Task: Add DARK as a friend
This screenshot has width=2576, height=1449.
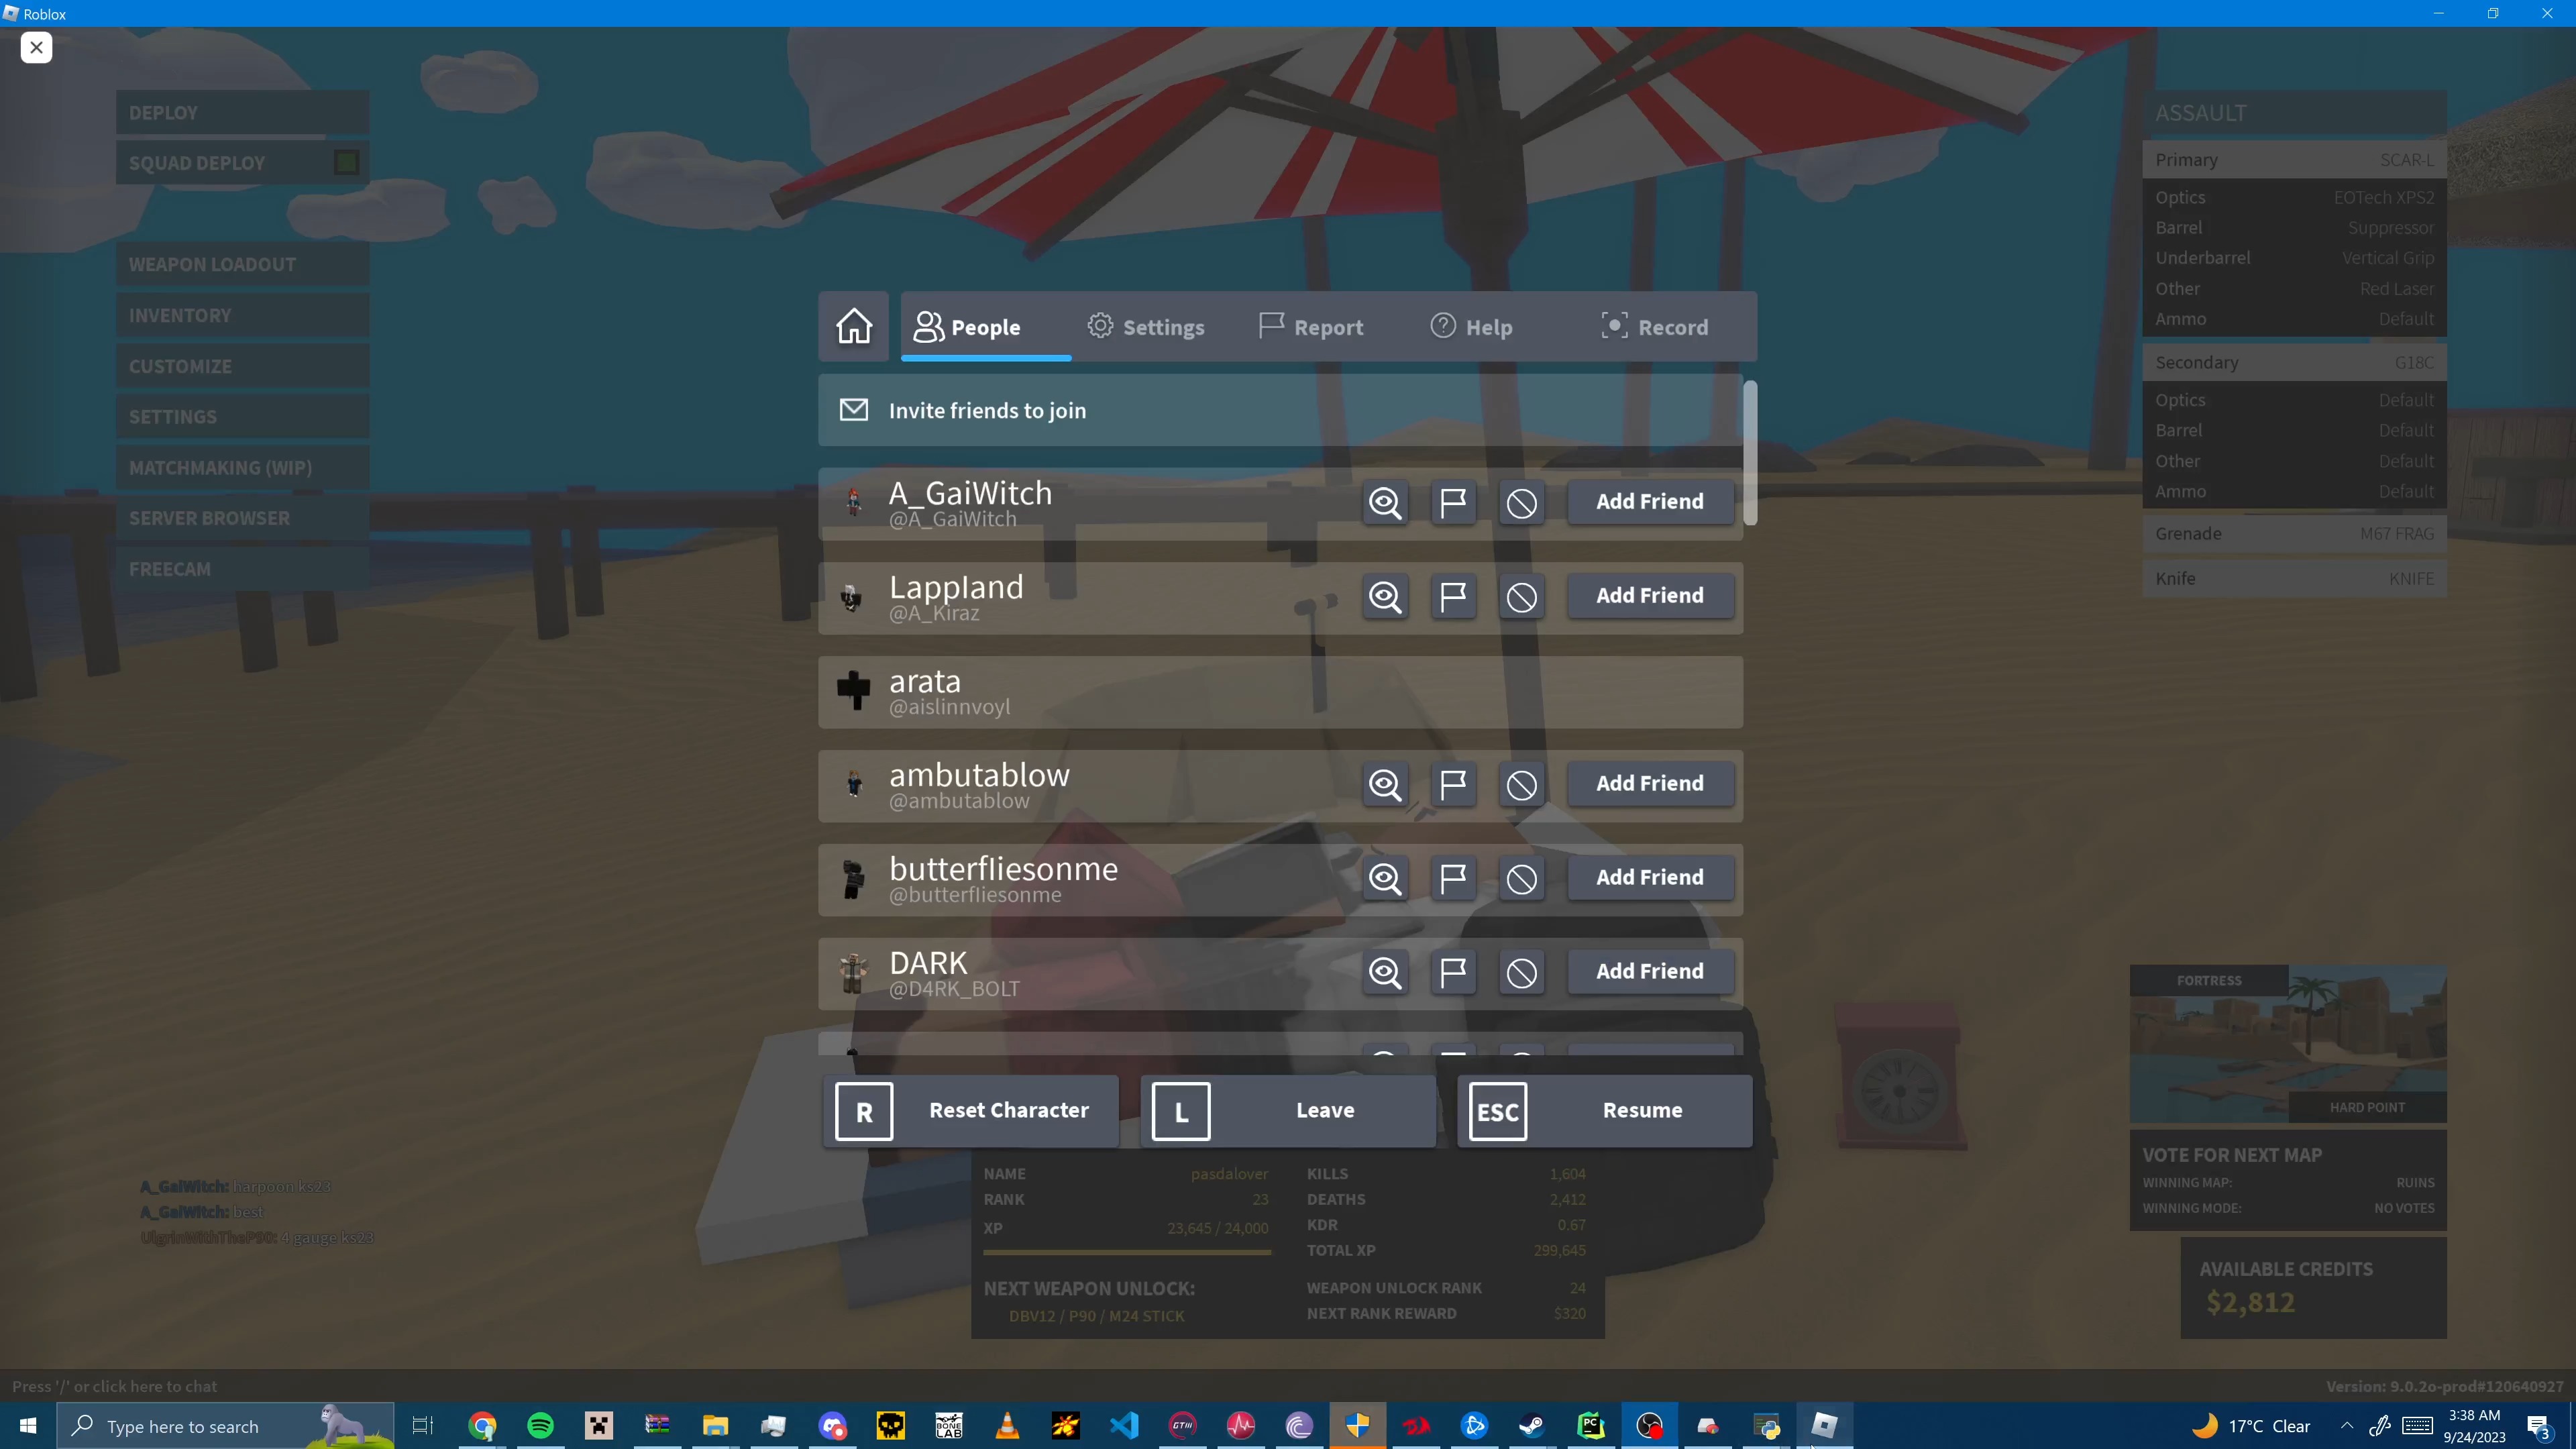Action: pos(1649,971)
